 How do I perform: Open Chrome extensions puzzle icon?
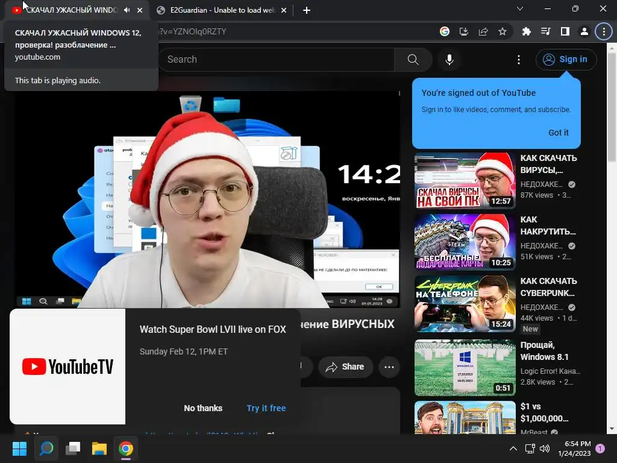tap(526, 31)
